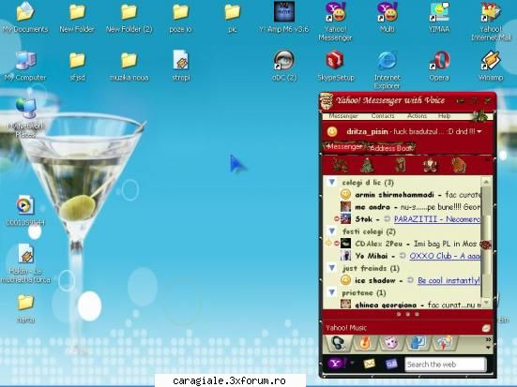Select the pink dice games plugin tab
The height and width of the screenshot is (387, 517).
point(390,343)
